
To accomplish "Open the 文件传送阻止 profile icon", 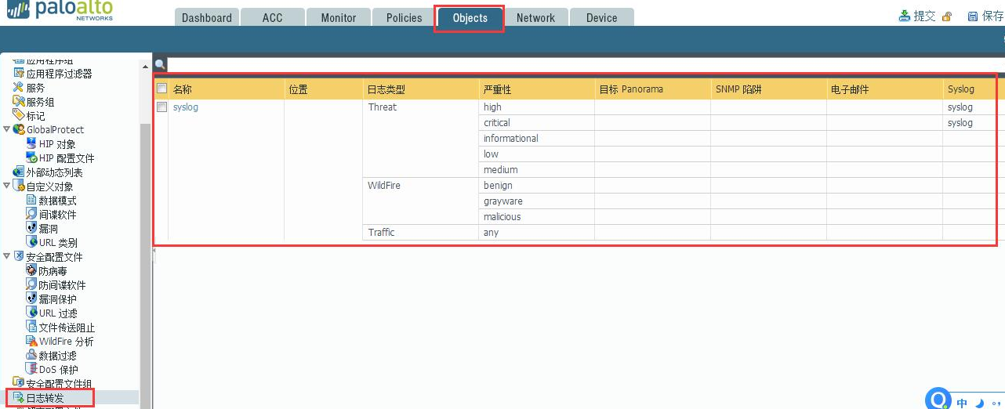I will [x=31, y=327].
